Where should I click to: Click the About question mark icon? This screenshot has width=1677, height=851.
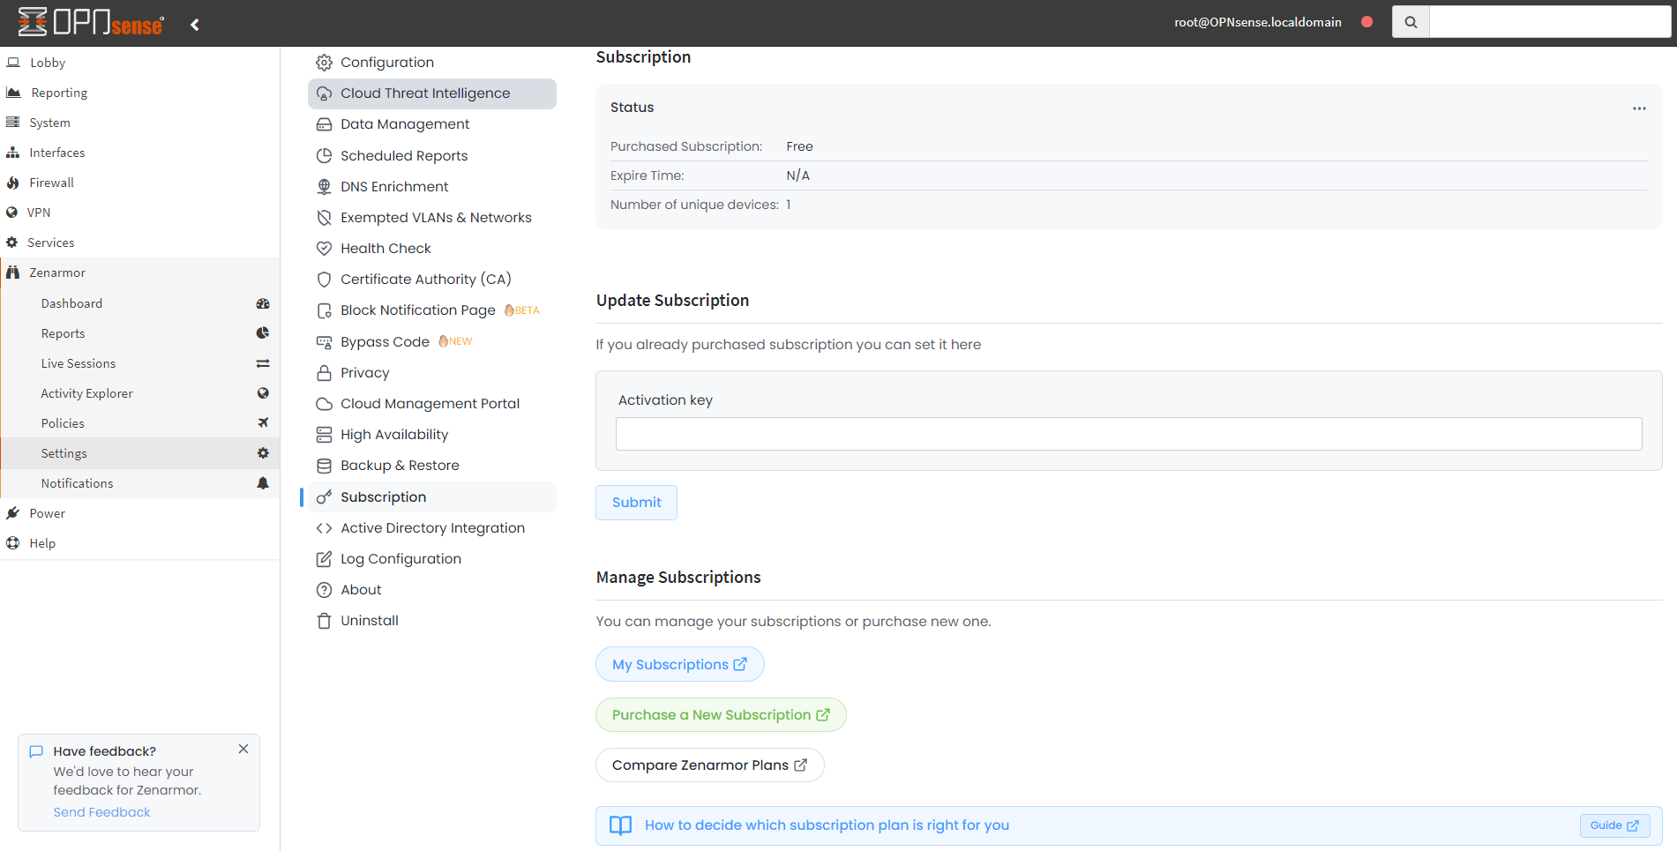click(325, 590)
